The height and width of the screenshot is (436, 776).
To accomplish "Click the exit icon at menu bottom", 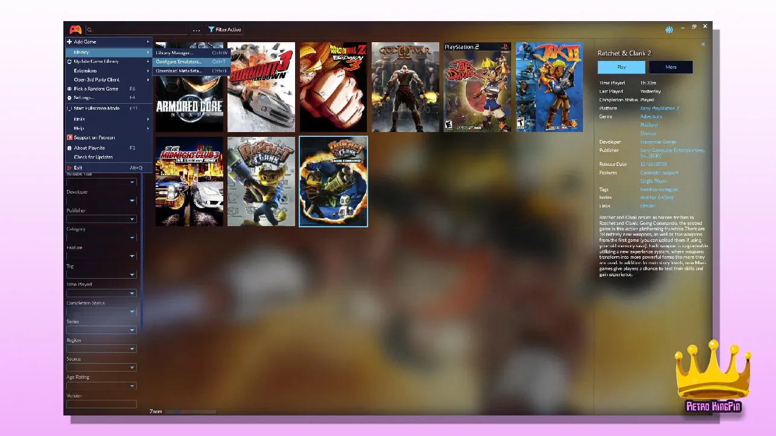I will point(69,168).
